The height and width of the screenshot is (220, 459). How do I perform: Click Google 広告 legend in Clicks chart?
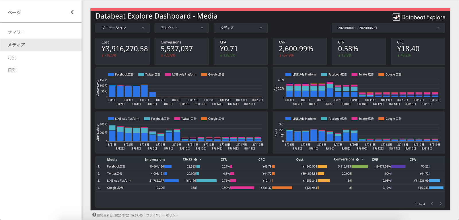click(x=390, y=119)
